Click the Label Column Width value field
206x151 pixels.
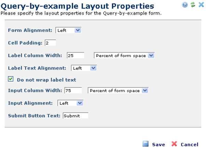pyautogui.click(x=75, y=55)
